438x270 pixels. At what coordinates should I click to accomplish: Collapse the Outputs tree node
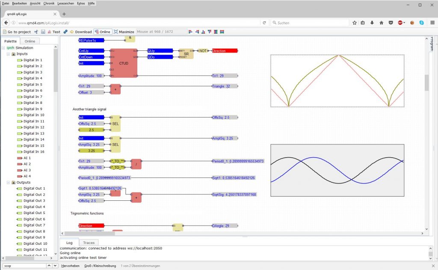tap(8, 182)
